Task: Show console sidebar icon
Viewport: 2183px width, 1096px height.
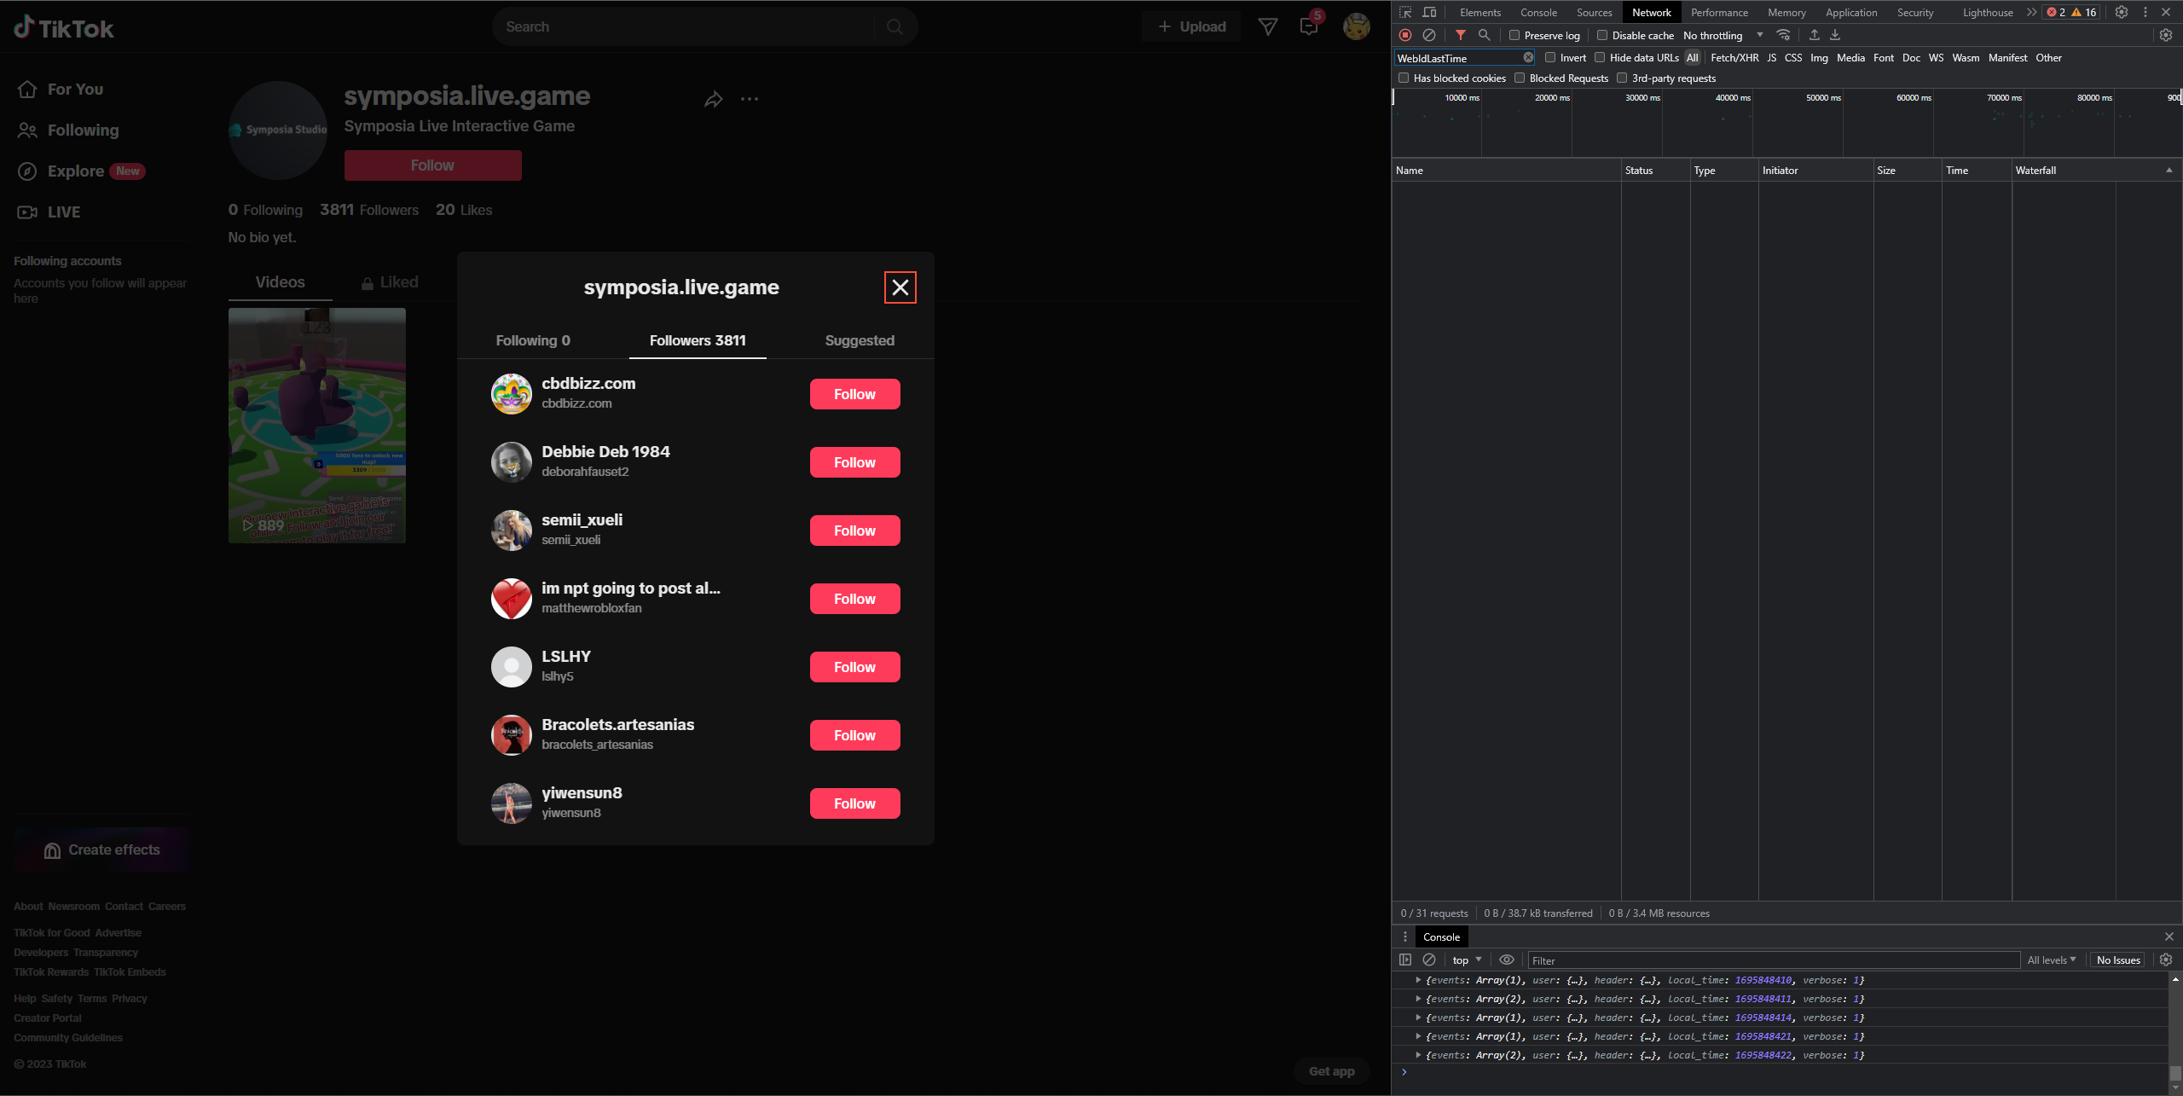Action: [x=1405, y=960]
